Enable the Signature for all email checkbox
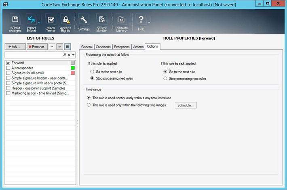 click(x=8, y=73)
